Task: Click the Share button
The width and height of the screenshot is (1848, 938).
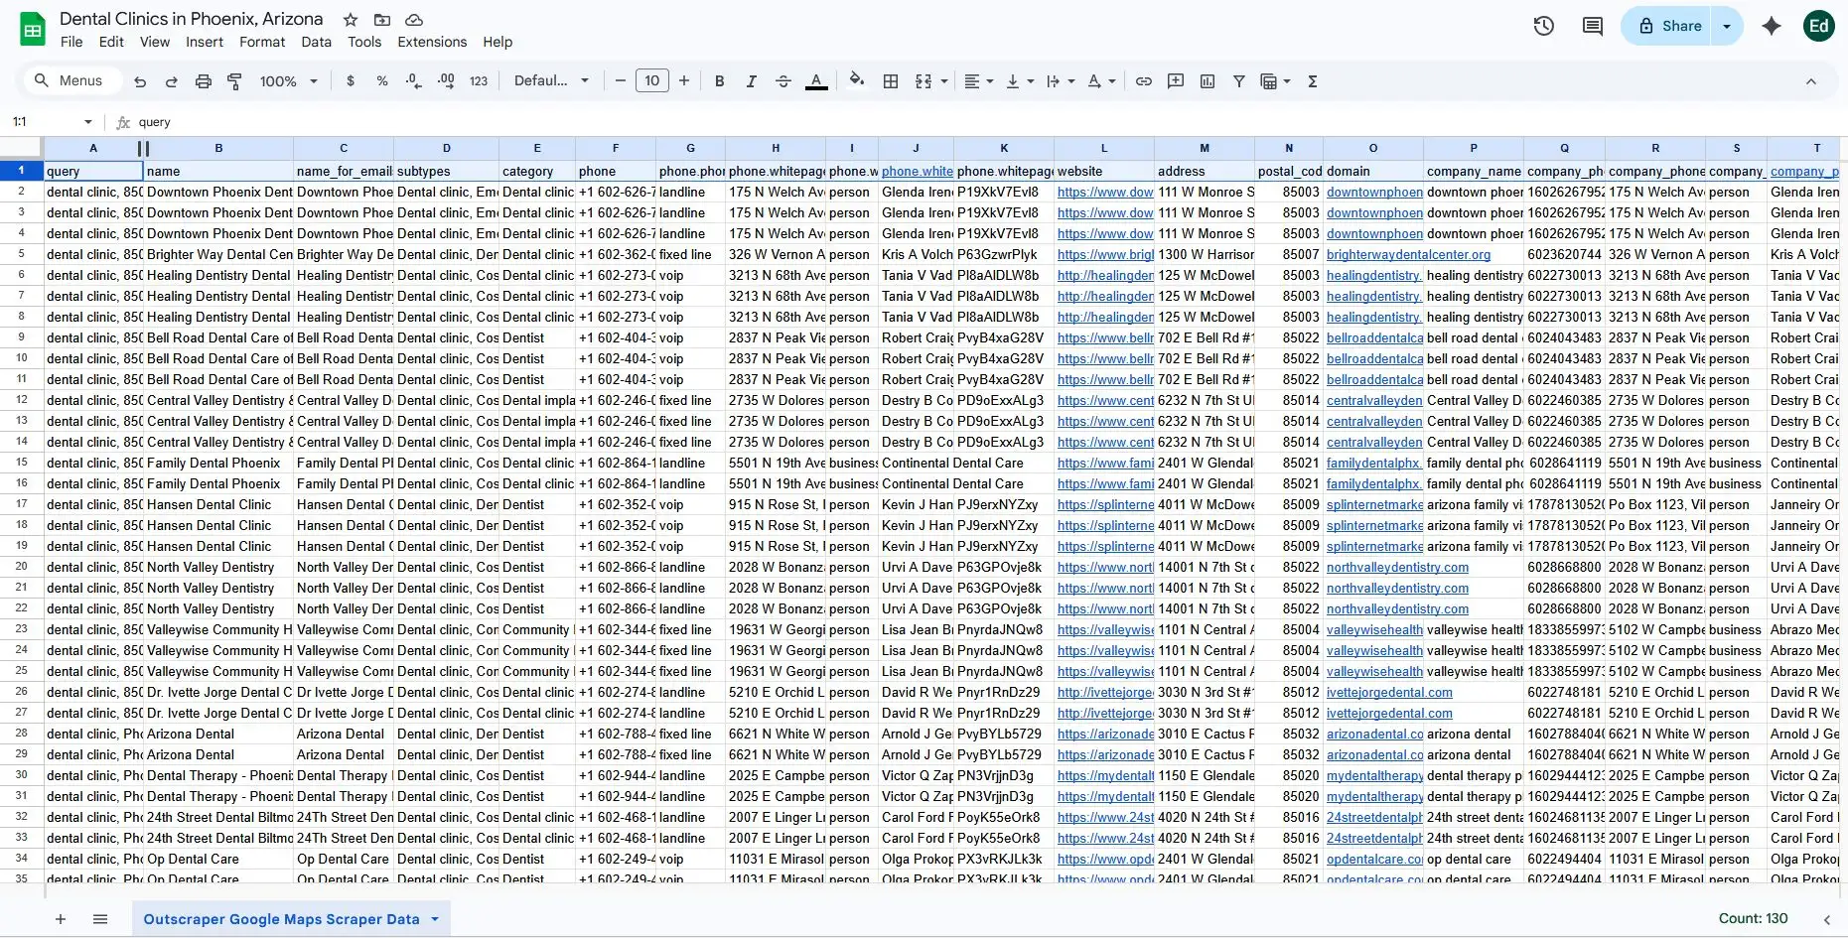Action: (1669, 26)
